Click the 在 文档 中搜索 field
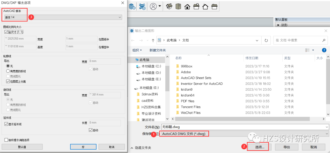 [x=301, y=40]
